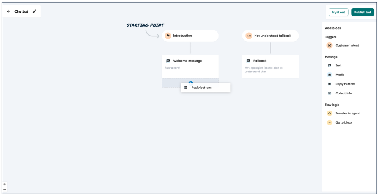This screenshot has width=379, height=196.
Task: Choose the Text message block icon
Action: (x=329, y=66)
